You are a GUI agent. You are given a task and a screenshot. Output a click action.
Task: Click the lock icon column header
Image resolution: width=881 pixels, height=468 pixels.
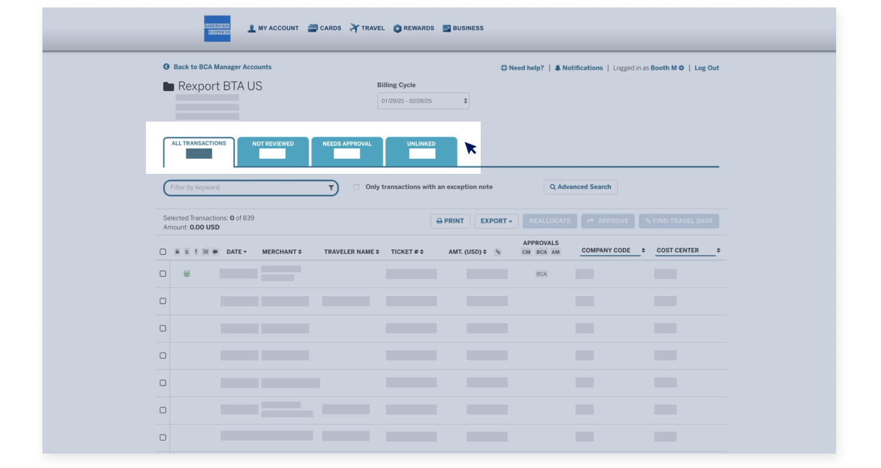176,251
